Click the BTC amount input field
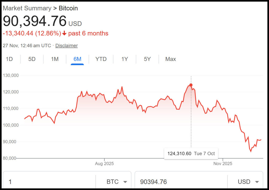 click(50, 182)
